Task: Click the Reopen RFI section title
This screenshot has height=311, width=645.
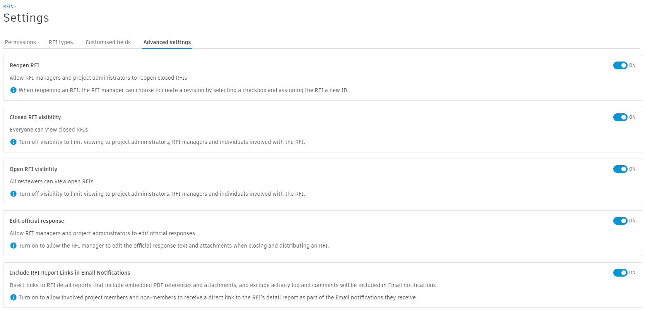Action: [24, 65]
